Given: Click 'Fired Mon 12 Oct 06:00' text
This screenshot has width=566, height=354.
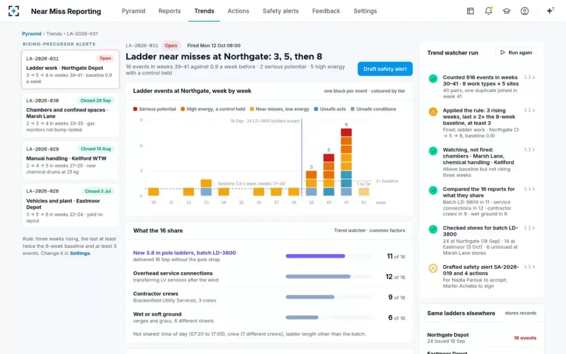Looking at the screenshot, I should coord(214,46).
